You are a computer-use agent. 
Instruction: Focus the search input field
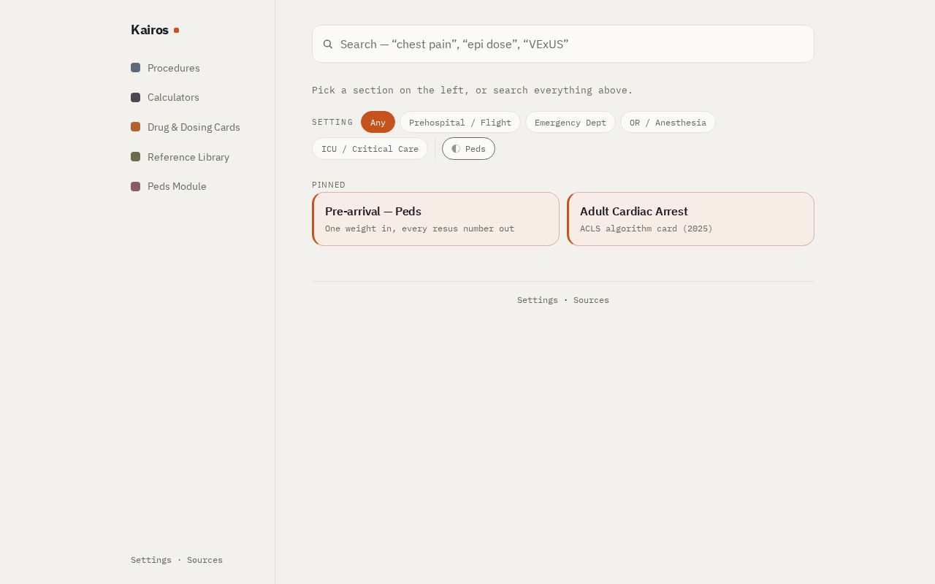coord(563,44)
